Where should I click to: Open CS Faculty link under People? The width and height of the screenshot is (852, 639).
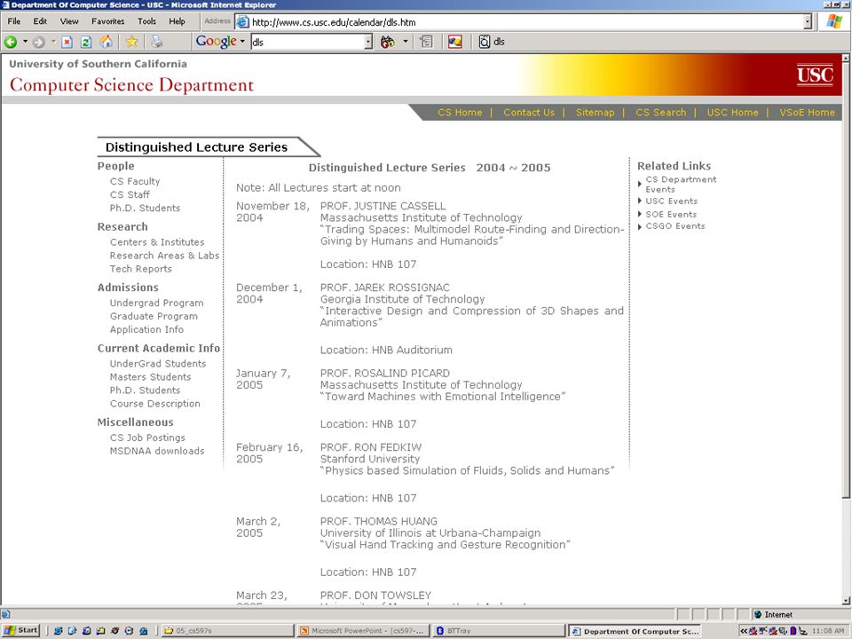coord(135,181)
